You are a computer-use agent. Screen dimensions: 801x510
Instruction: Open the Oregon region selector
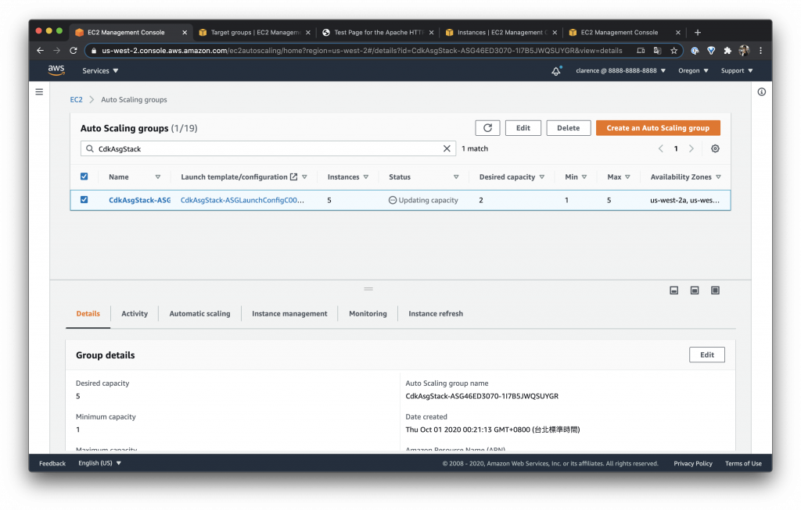(x=693, y=71)
